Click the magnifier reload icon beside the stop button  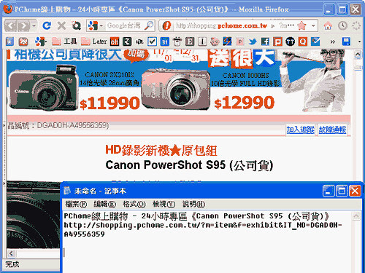click(x=77, y=25)
